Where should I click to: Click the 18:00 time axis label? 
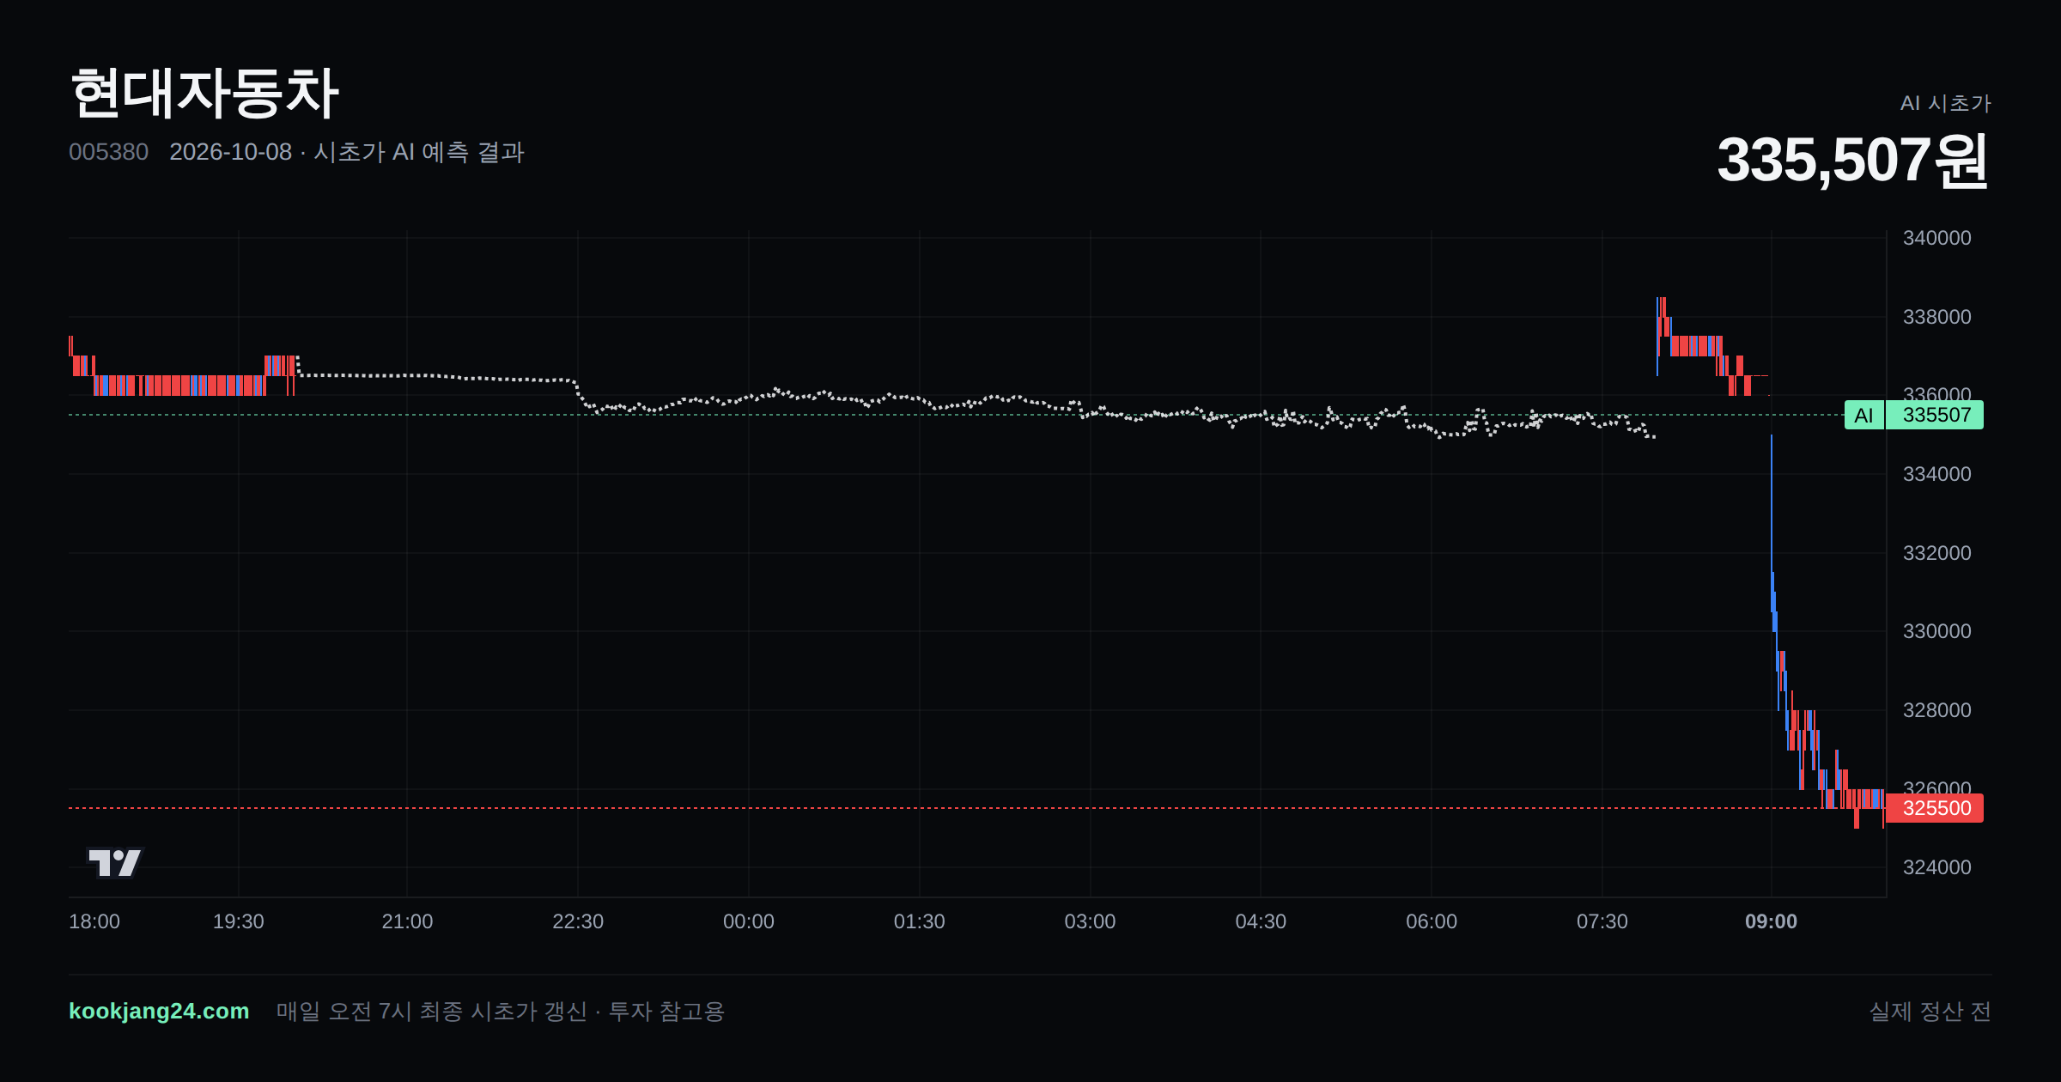94,921
